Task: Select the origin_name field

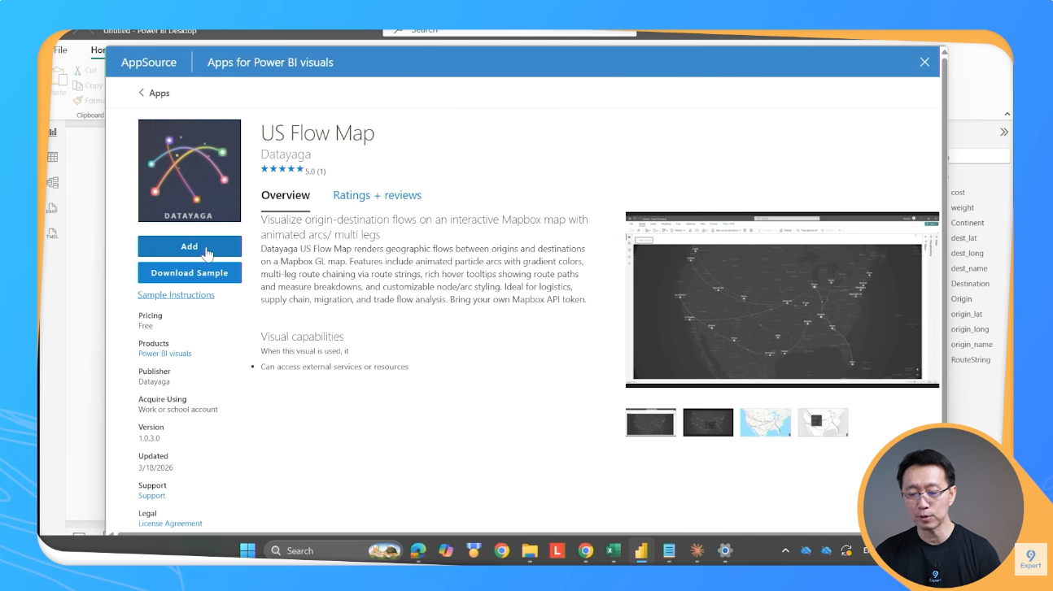Action: click(972, 345)
